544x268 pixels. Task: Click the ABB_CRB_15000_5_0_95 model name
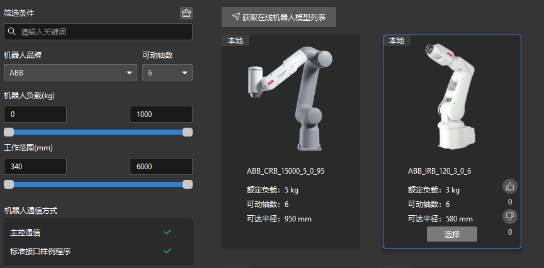(x=285, y=171)
